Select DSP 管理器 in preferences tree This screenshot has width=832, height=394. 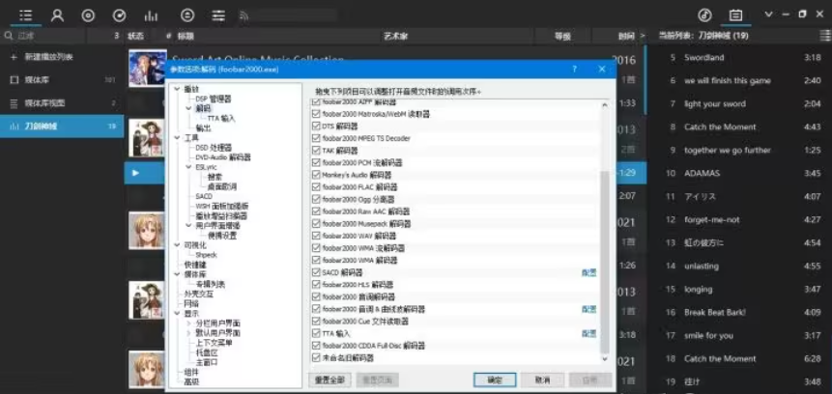pos(214,98)
